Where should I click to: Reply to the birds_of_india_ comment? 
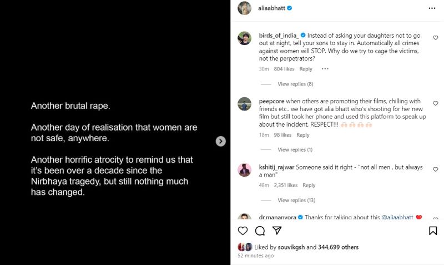306,69
